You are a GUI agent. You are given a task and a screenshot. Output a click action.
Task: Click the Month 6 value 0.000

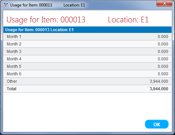tap(163, 74)
